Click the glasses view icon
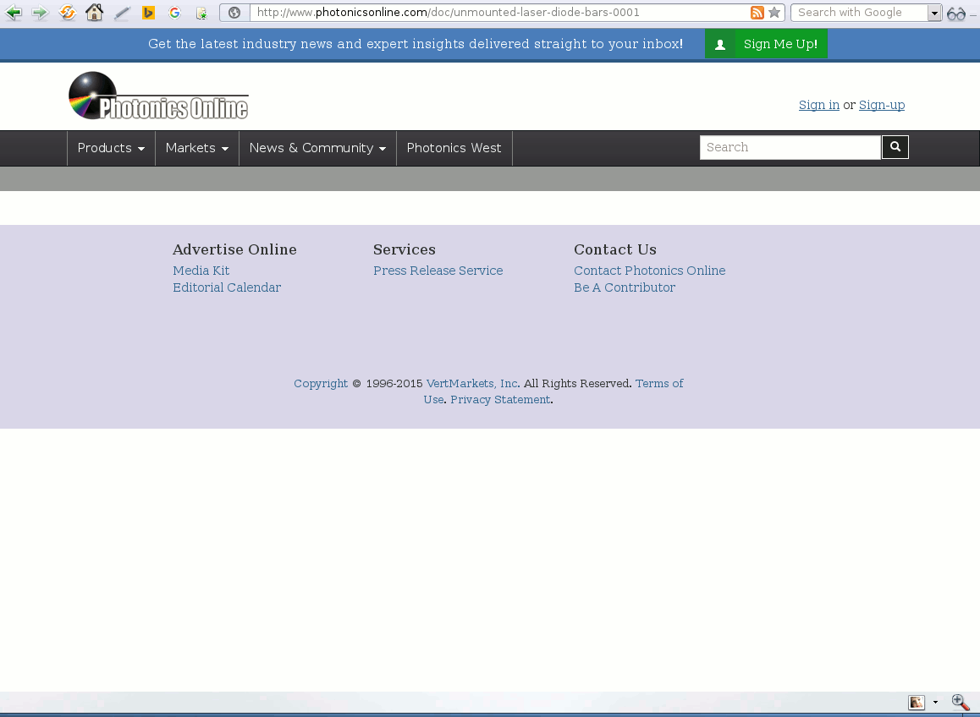The width and height of the screenshot is (980, 717). click(x=956, y=14)
